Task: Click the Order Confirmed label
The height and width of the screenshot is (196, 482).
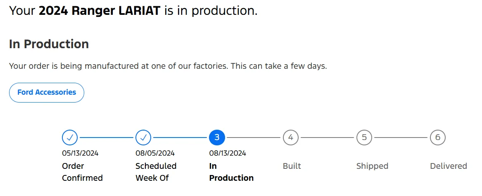Action: [x=82, y=172]
